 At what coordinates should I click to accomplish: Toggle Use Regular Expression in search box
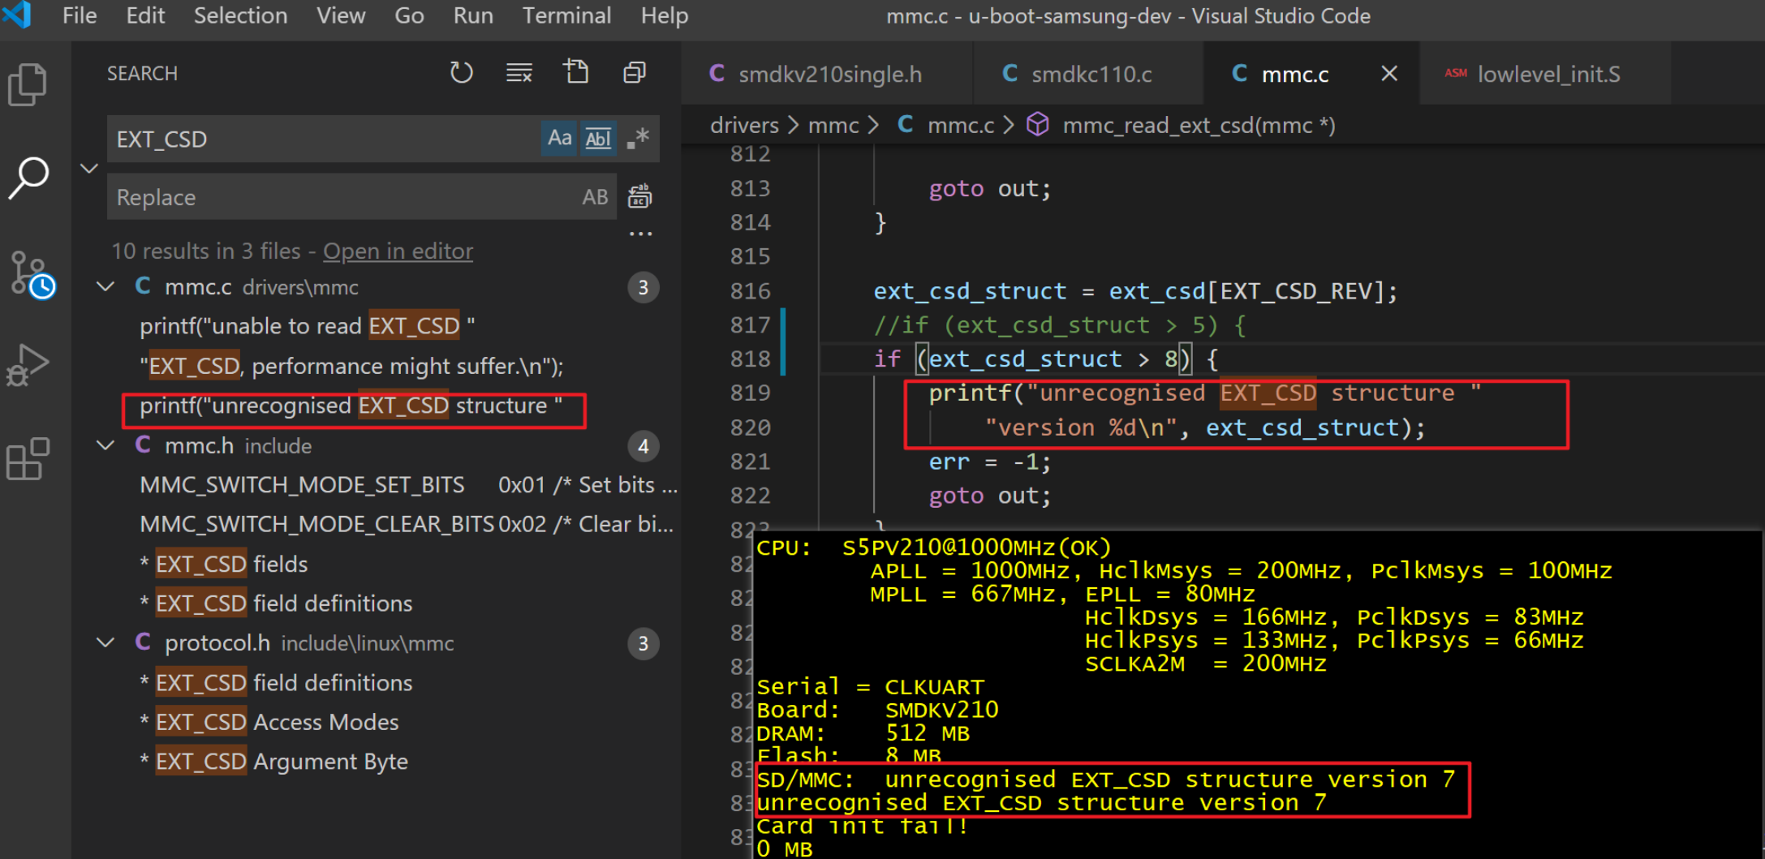coord(638,139)
